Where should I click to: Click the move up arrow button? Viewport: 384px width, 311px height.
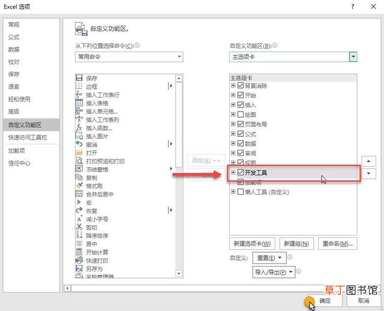tap(368, 161)
